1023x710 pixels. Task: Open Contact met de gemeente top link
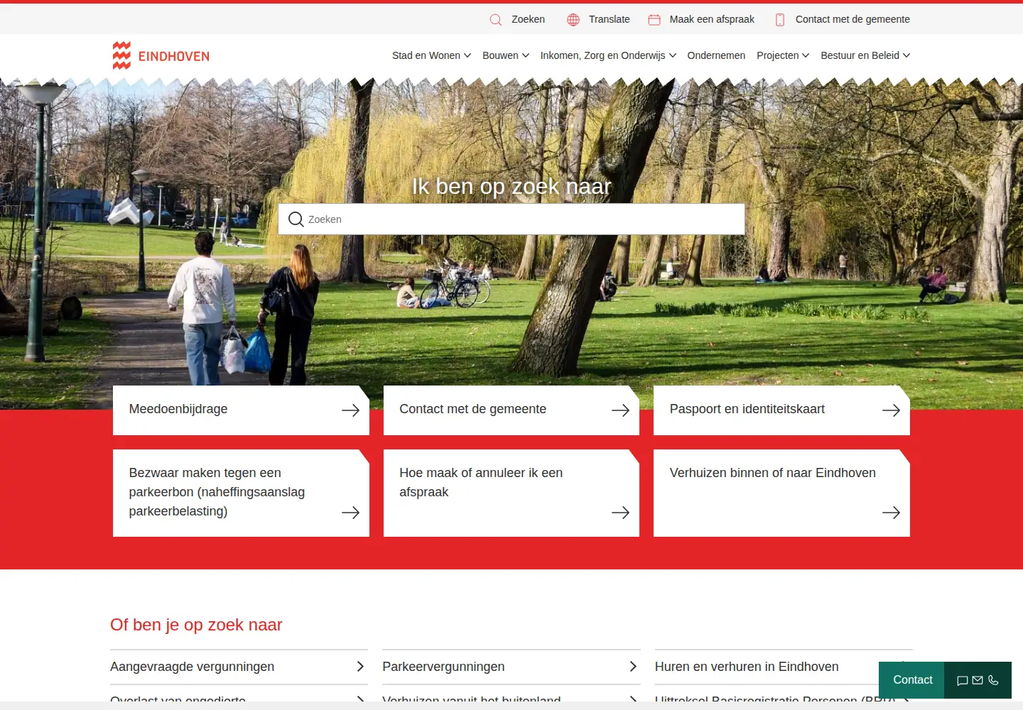(x=852, y=19)
